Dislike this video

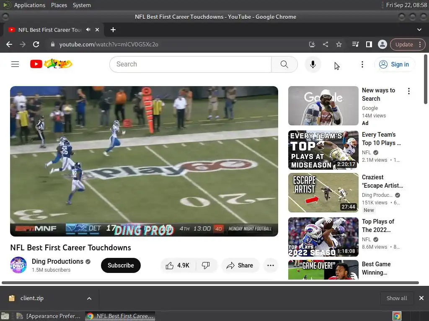[x=206, y=265]
